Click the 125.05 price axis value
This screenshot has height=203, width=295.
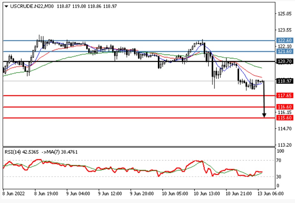pyautogui.click(x=284, y=14)
